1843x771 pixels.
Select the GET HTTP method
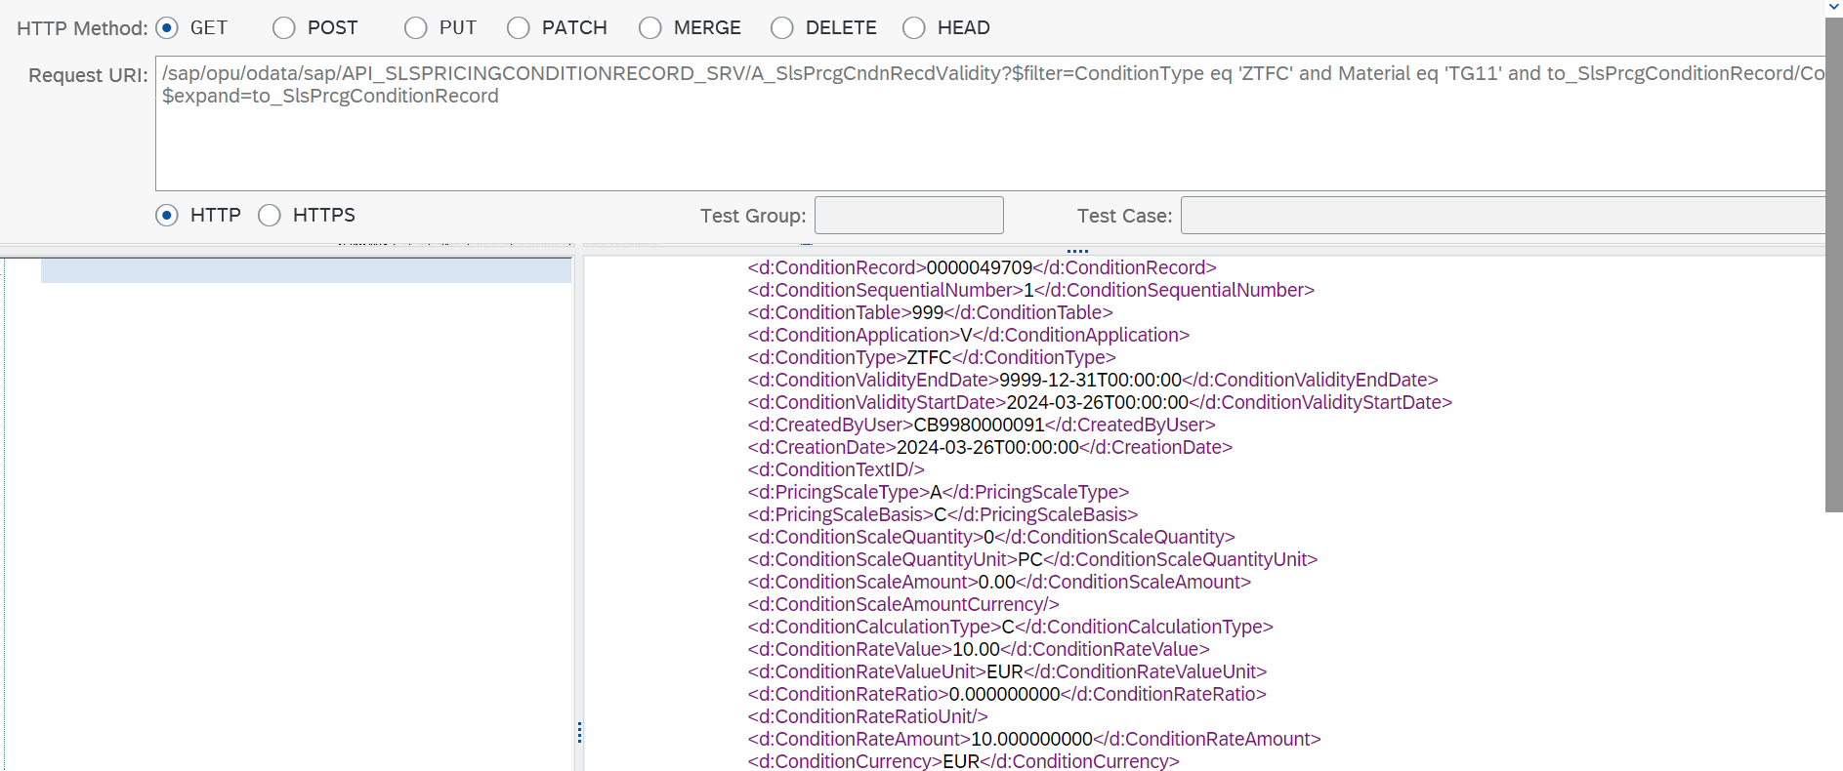point(167,28)
